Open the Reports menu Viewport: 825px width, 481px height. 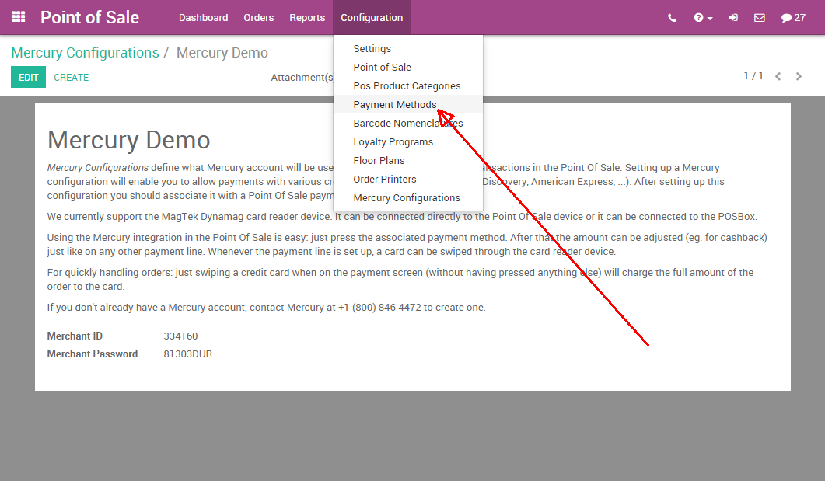[x=307, y=17]
